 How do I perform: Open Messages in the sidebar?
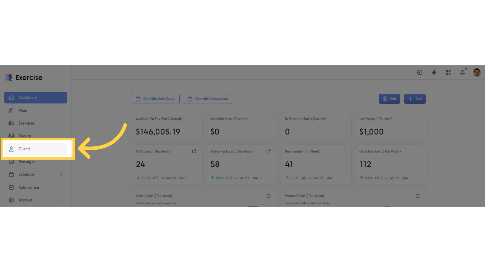[36, 162]
